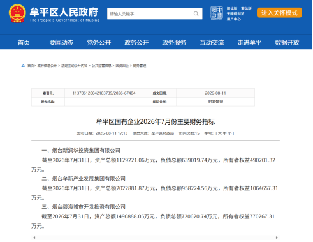Viewport: 313px width, 242px height.
Task: Click the 财务管理 table cell
Action: pos(215,102)
